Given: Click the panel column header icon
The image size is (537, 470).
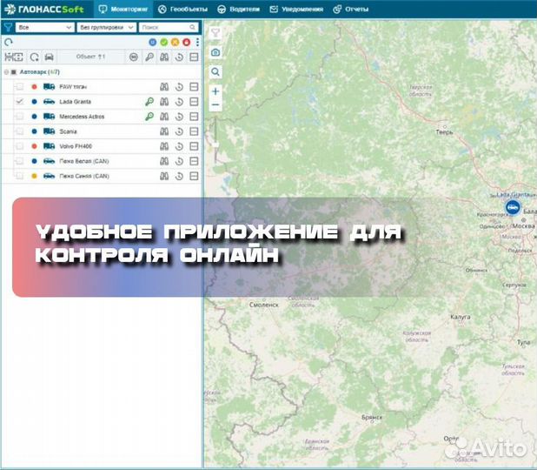Looking at the screenshot, I should (194, 57).
